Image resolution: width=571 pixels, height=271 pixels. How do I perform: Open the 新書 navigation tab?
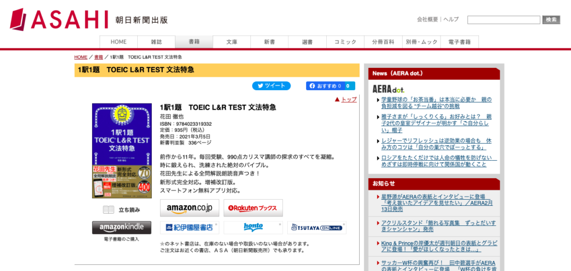(270, 42)
